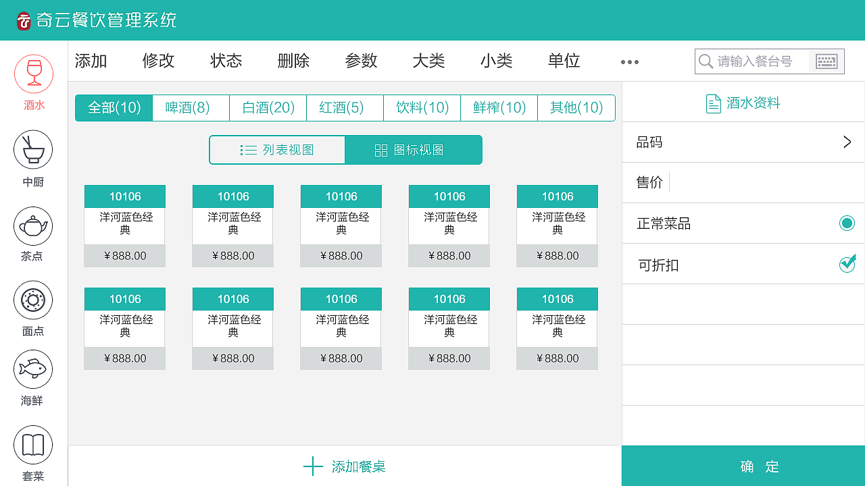This screenshot has height=486, width=865.
Task: Click 添加餐桌 to add a table
Action: coord(345,466)
